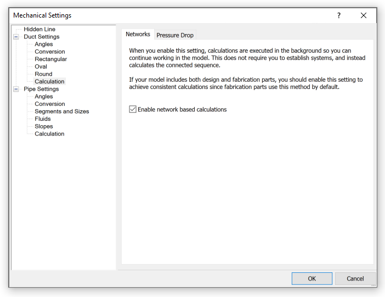Screen dimensions: 385x297
Task: Select the Duct Settings tree item
Action: [x=42, y=37]
